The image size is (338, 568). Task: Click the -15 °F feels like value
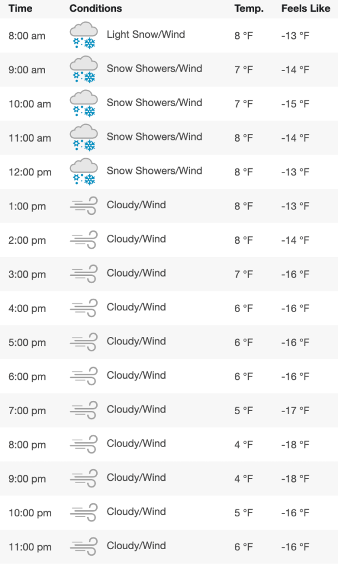(x=295, y=104)
